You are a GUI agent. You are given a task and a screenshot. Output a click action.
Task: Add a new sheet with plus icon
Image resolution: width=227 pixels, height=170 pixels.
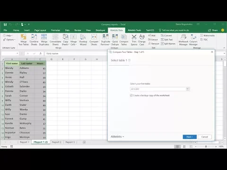84,142
